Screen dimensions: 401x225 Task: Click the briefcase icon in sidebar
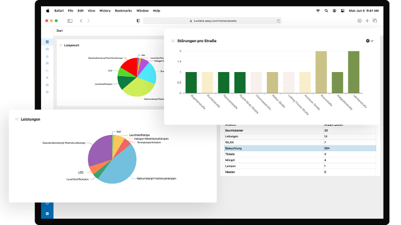pyautogui.click(x=47, y=85)
